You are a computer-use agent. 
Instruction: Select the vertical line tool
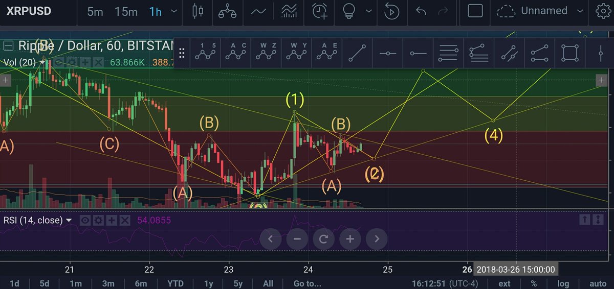(600, 53)
